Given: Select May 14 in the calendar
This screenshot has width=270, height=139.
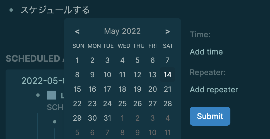Looking at the screenshot, I should (168, 75).
